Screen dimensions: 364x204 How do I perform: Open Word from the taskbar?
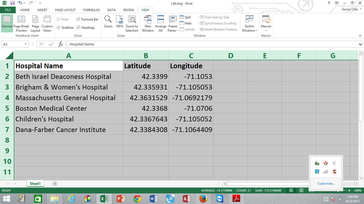point(154,199)
